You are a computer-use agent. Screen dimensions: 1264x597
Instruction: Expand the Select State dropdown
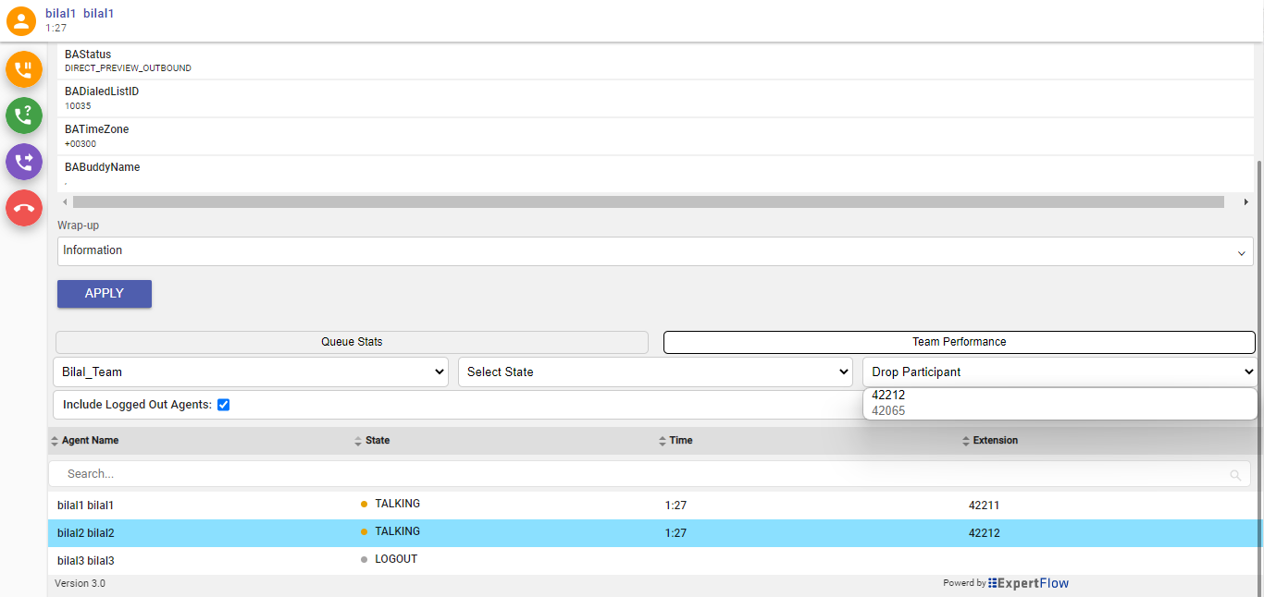655,372
